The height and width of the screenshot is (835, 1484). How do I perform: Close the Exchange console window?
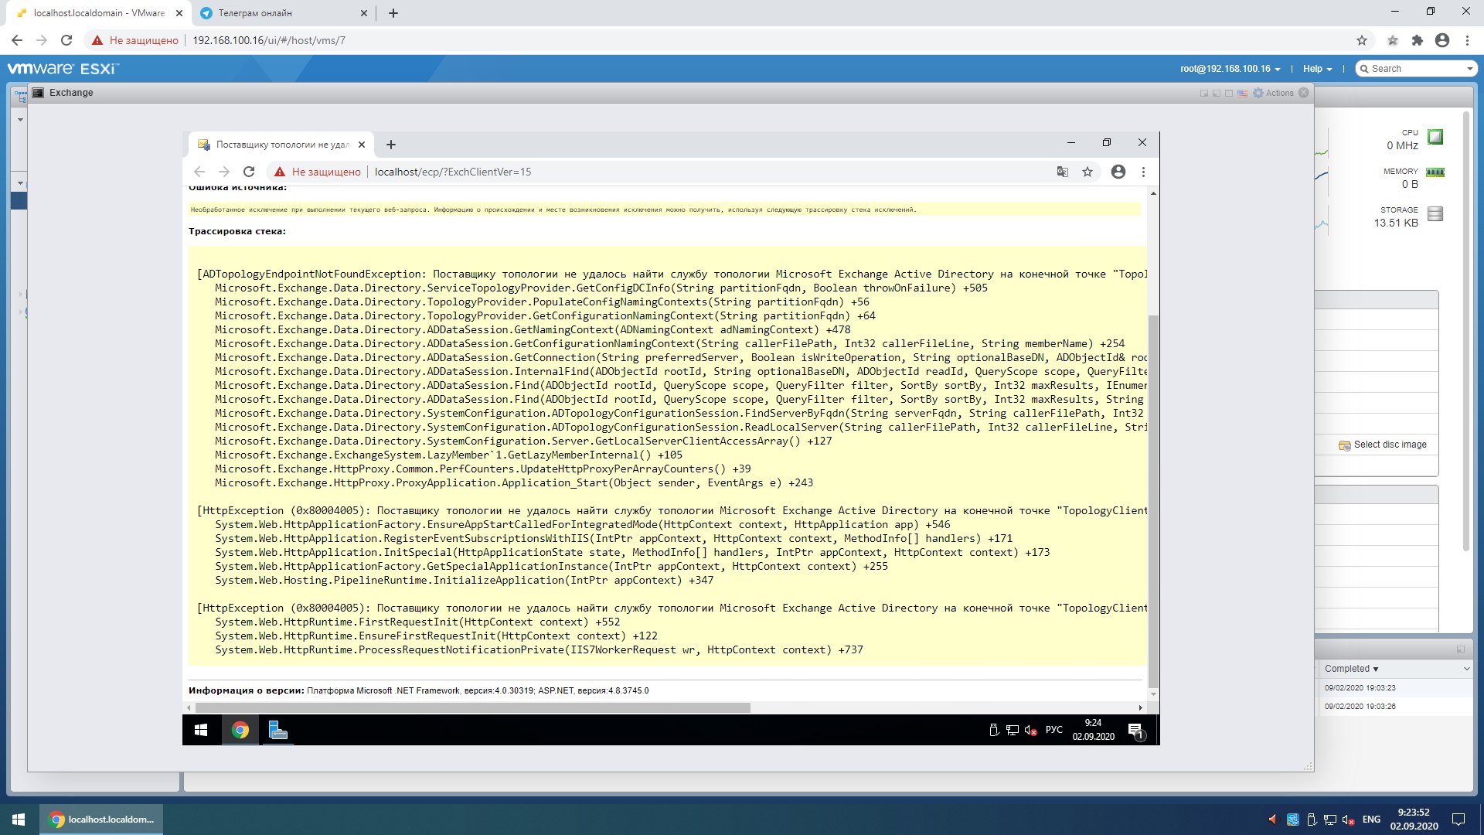[1304, 93]
